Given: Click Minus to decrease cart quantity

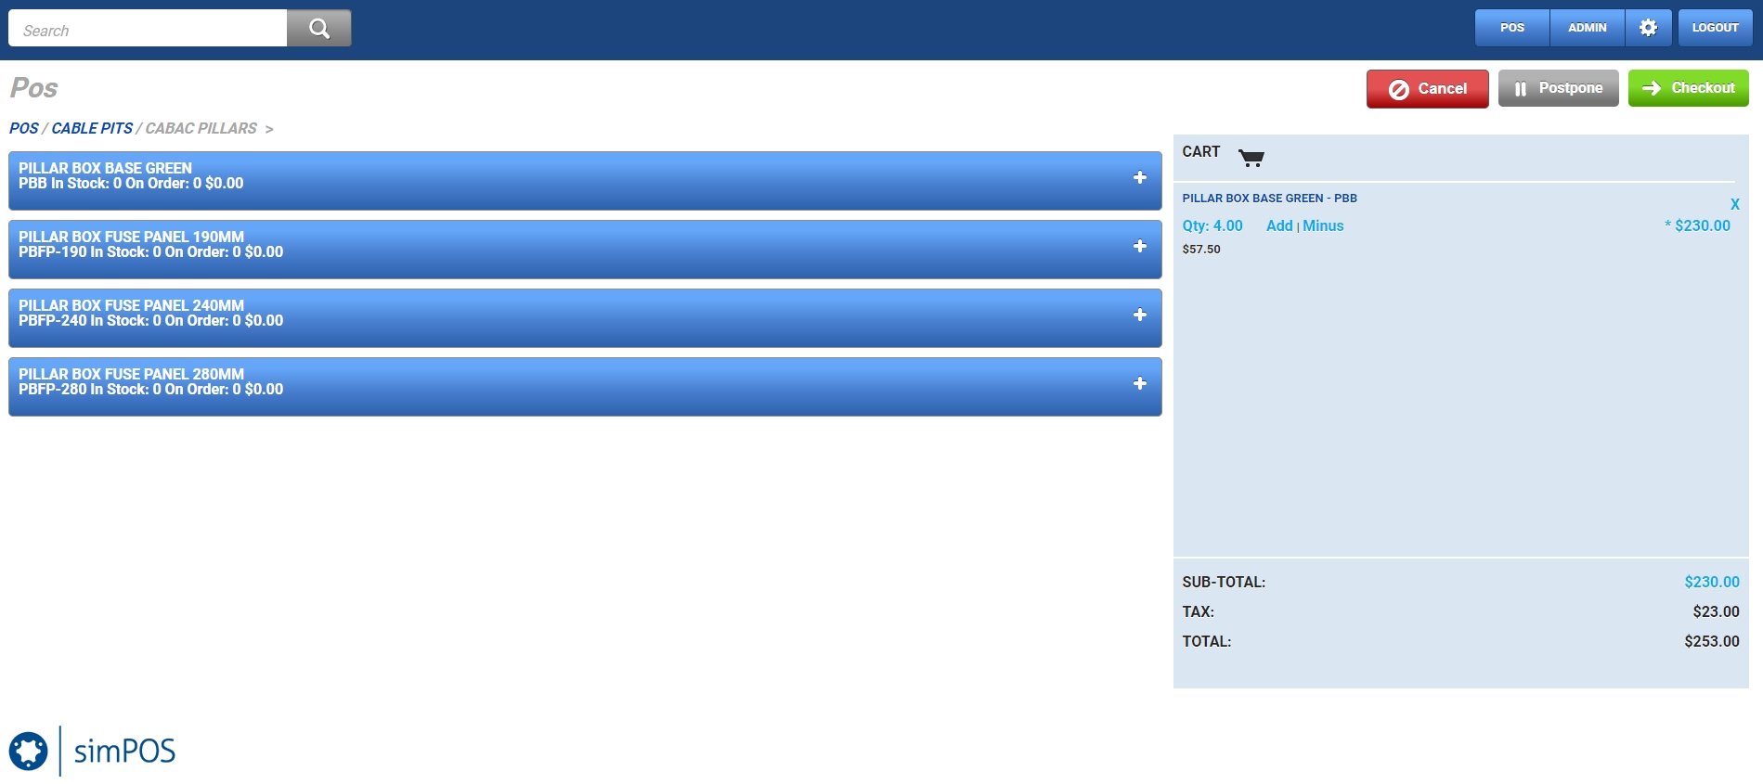Looking at the screenshot, I should [x=1323, y=225].
